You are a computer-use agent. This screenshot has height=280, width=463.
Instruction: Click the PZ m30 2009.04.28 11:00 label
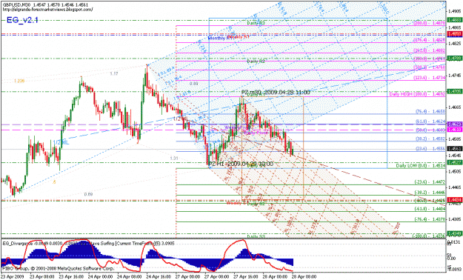point(276,93)
